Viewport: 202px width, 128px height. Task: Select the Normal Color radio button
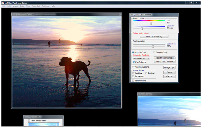(133, 52)
